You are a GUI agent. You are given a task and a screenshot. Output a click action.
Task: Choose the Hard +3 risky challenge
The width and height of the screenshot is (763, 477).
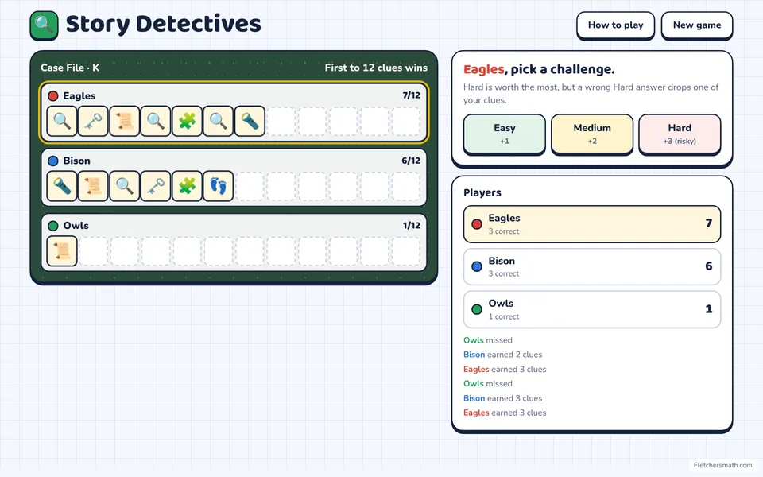[x=680, y=134]
